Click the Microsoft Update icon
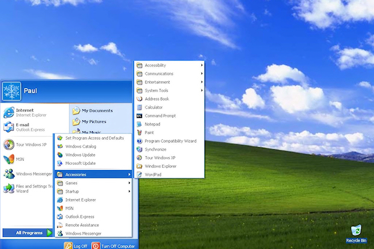Viewport: 374px width, 249px height. click(x=60, y=163)
